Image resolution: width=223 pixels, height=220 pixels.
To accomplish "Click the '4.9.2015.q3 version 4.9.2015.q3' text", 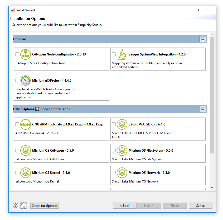I will (37, 133).
